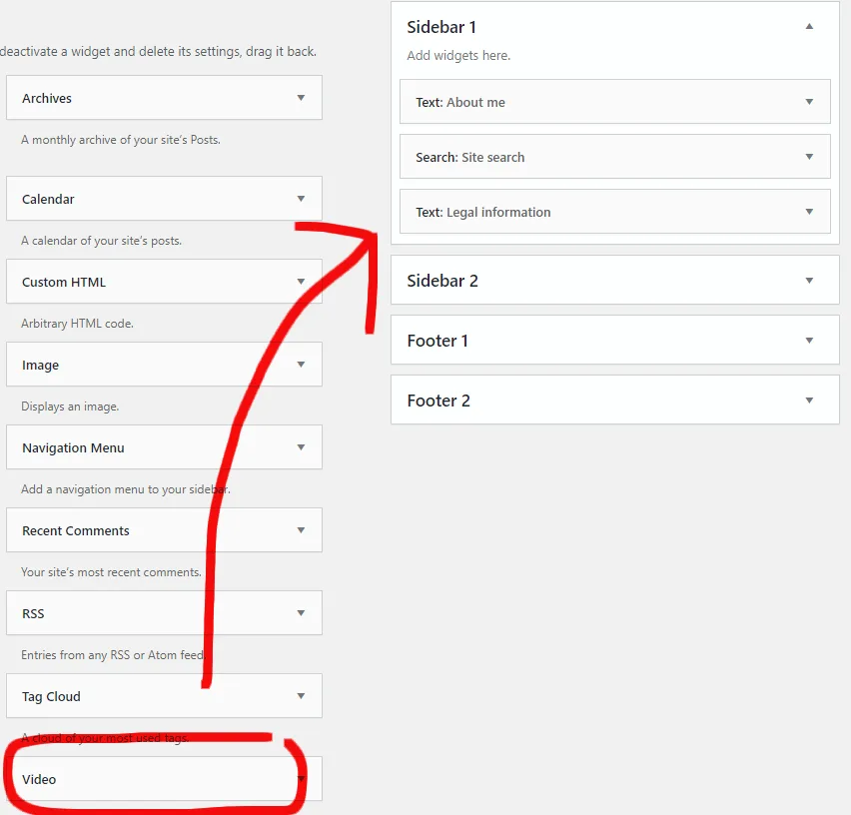The width and height of the screenshot is (851, 815).
Task: Expand the RSS widget arrow
Action: [x=301, y=613]
